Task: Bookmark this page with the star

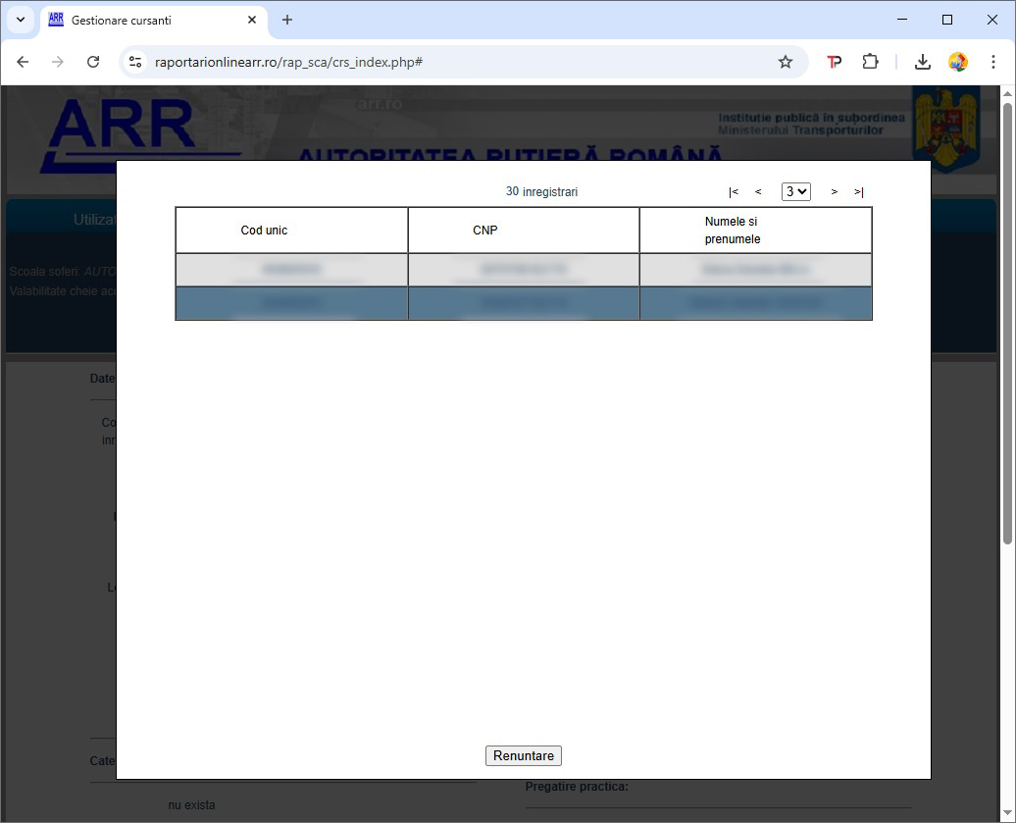Action: (x=786, y=62)
